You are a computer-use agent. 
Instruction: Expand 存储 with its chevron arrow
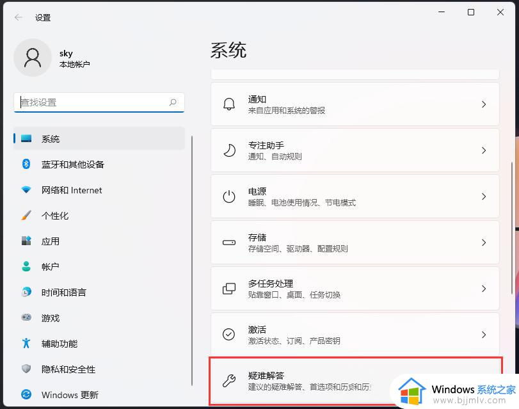tap(484, 243)
